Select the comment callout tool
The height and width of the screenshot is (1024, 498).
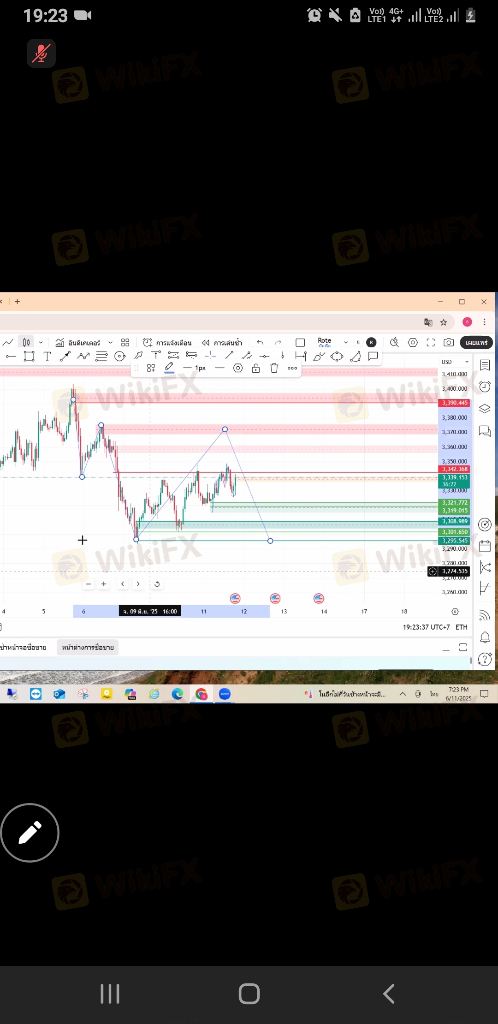(x=373, y=356)
